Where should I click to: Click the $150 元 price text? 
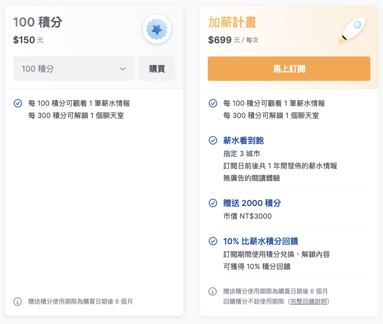tap(28, 40)
